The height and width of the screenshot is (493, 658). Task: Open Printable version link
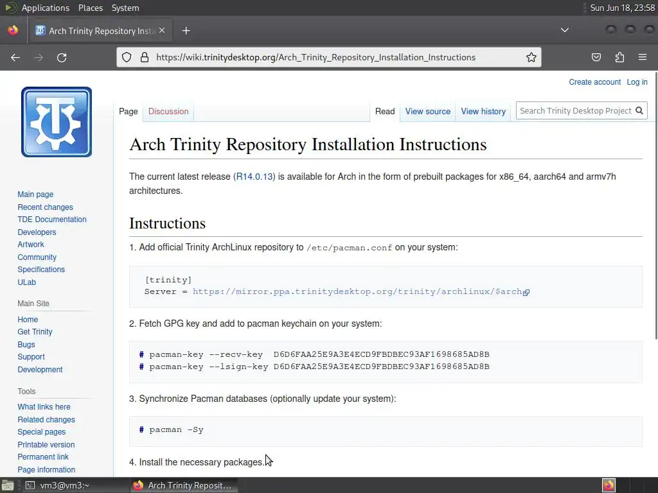click(46, 445)
